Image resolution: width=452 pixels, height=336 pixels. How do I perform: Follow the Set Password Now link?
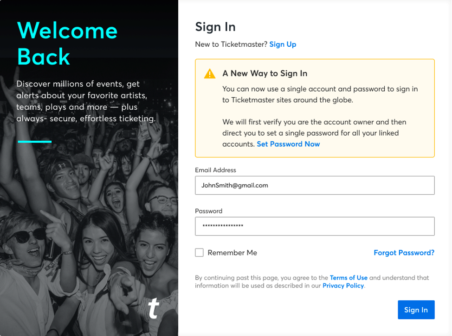[x=288, y=144]
